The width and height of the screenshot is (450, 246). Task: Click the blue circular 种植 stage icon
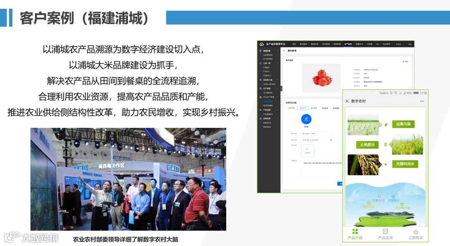[x=306, y=119]
